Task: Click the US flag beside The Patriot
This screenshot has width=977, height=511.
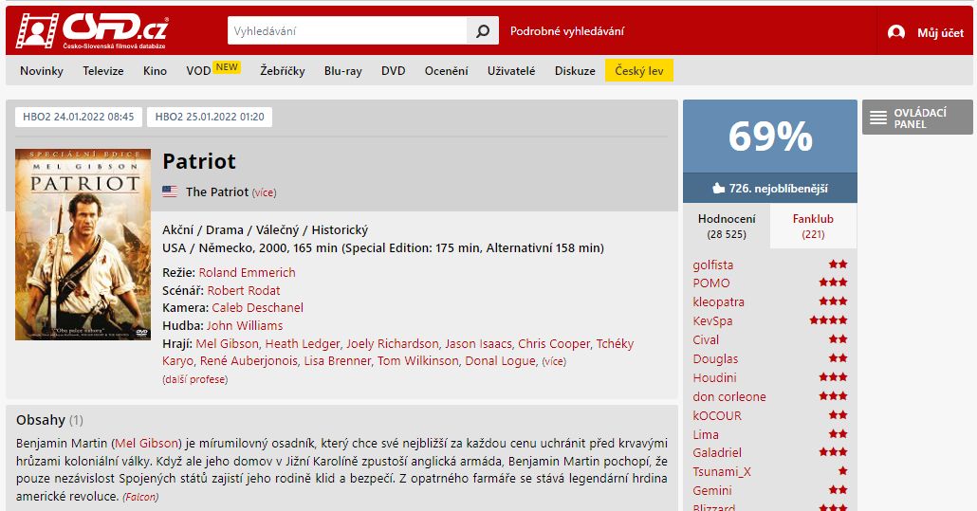Action: [170, 192]
